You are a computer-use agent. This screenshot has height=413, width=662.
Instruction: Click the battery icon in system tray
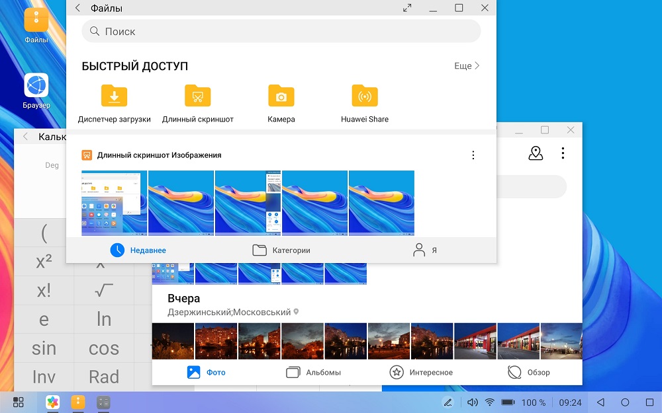508,402
